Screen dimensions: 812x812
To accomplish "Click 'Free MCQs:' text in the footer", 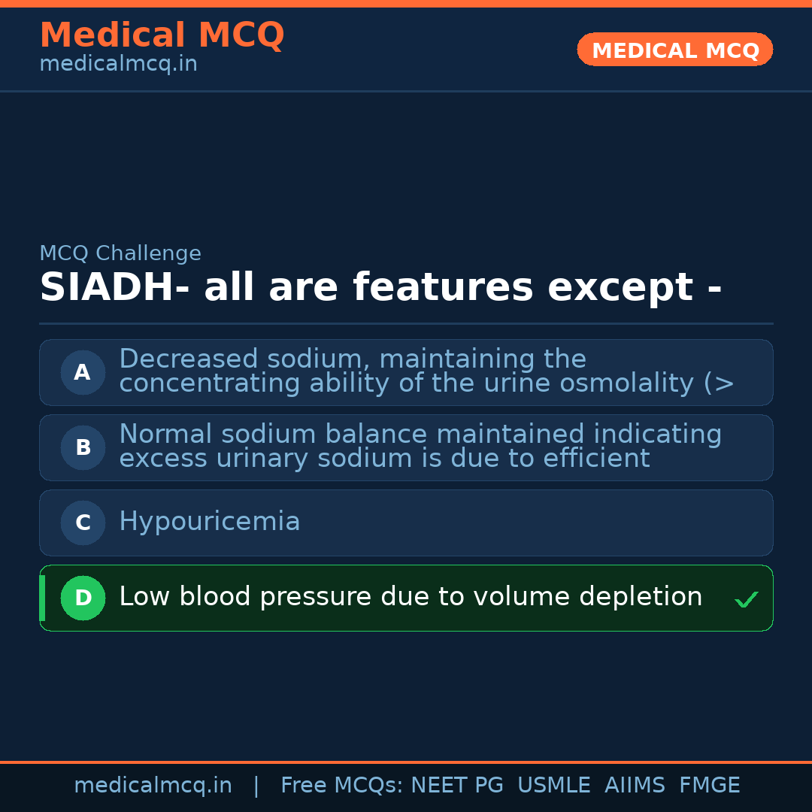I will click(341, 786).
